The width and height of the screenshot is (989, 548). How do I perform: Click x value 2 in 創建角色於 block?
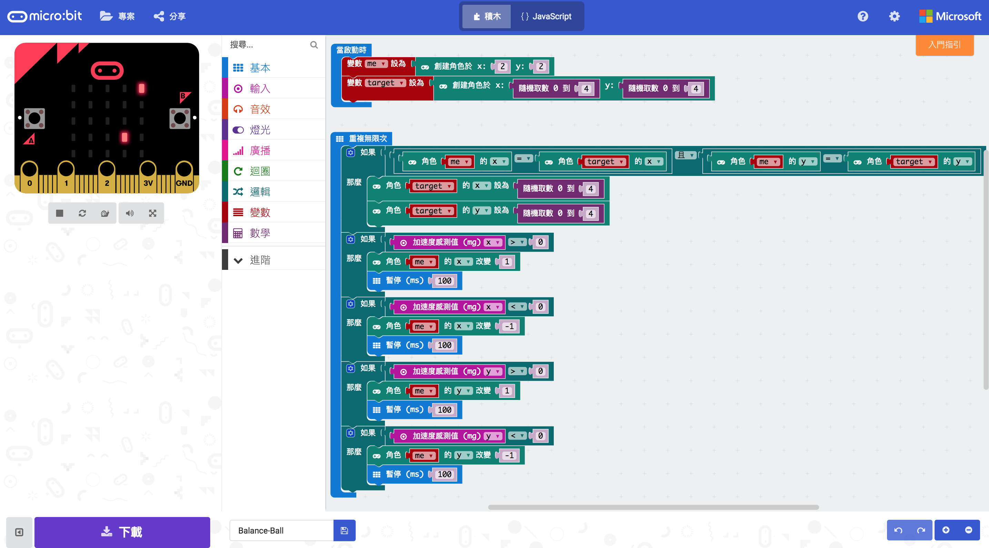point(502,66)
